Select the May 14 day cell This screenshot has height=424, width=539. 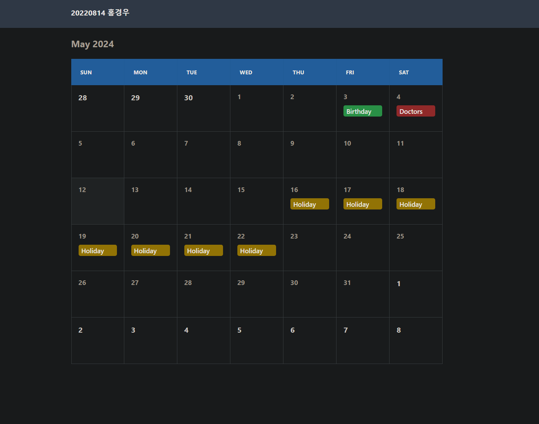[x=204, y=201]
